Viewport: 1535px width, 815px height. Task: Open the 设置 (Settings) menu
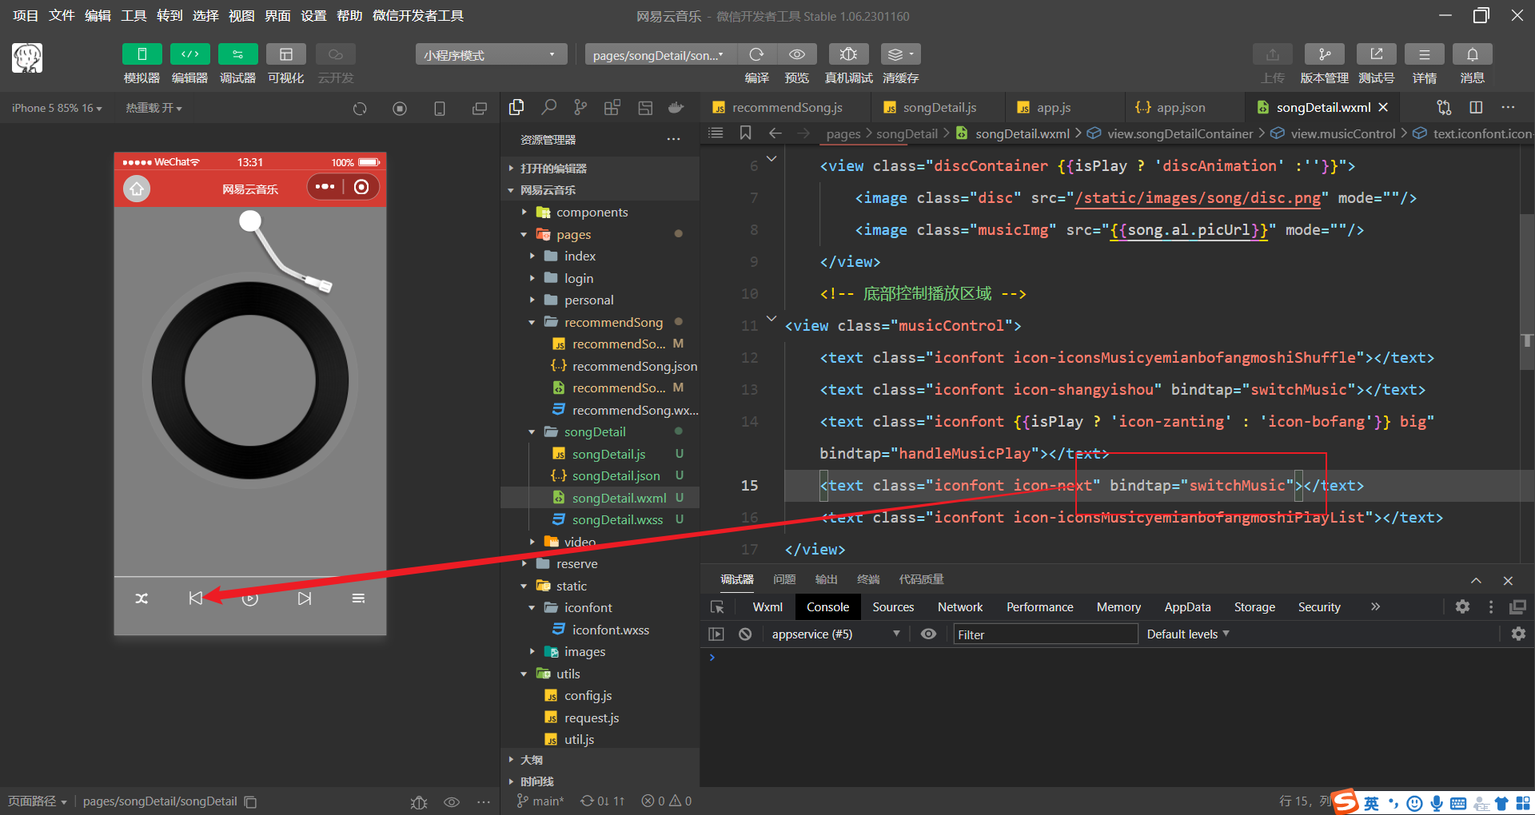tap(313, 15)
